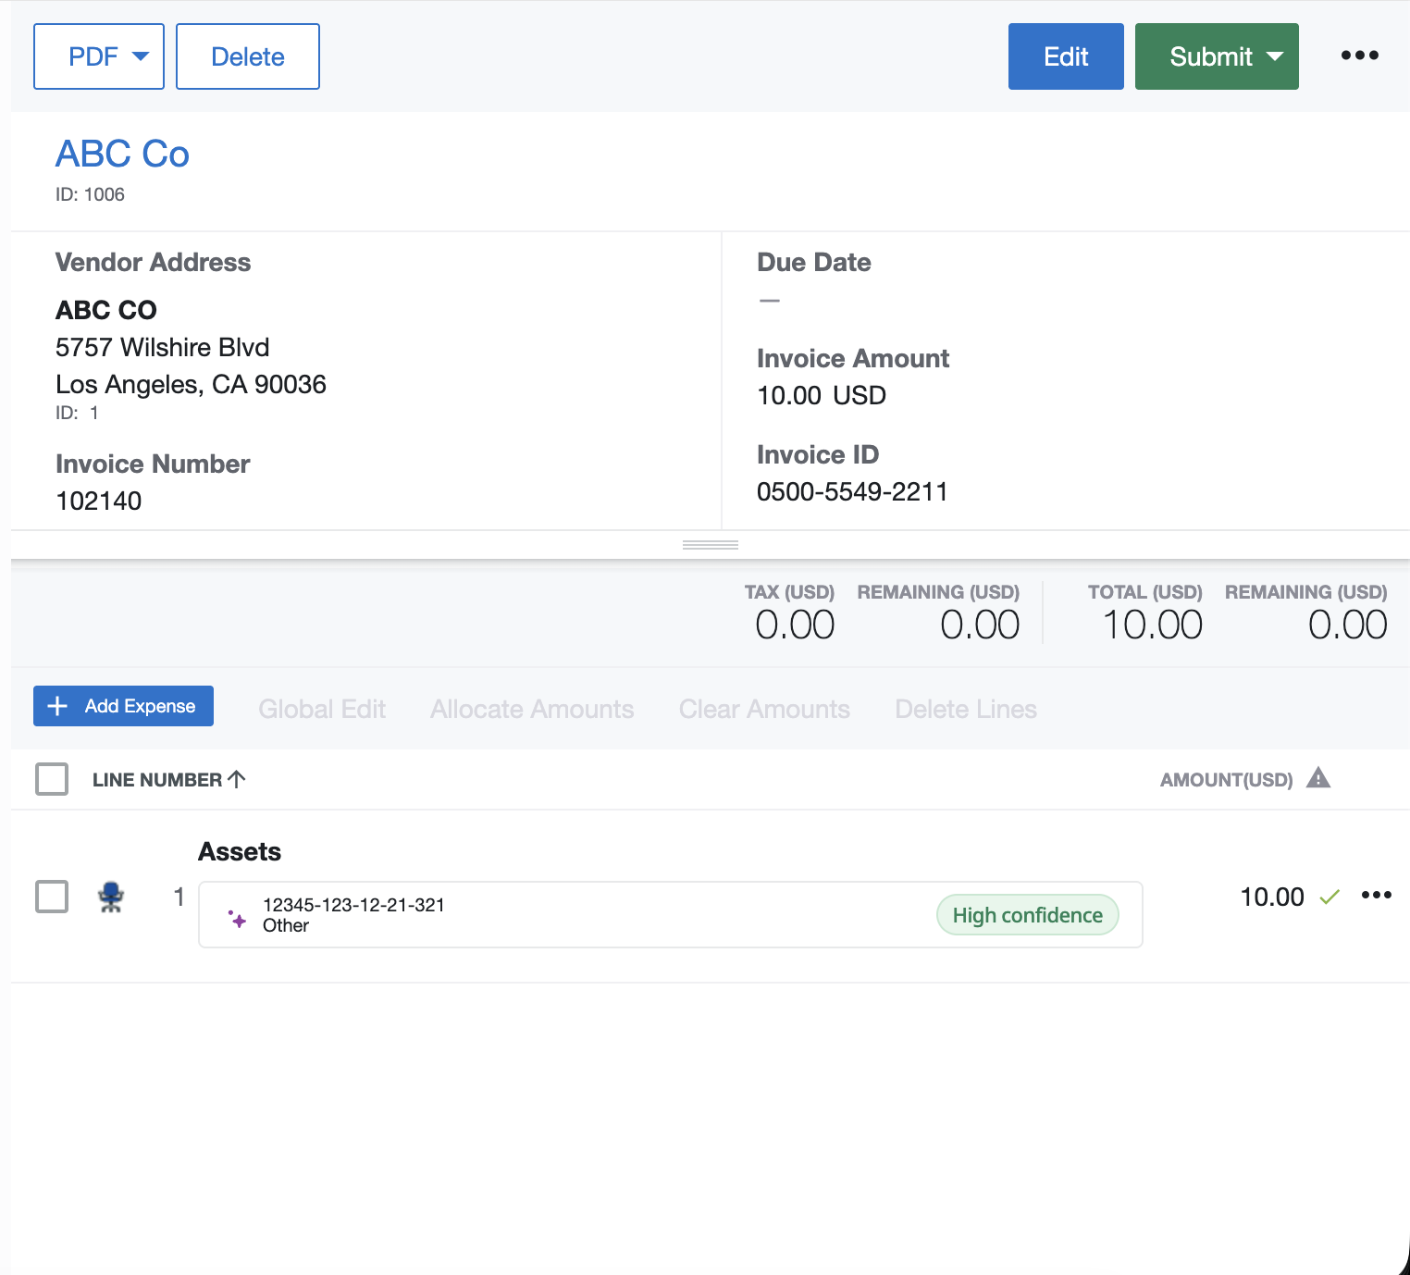1410x1275 pixels.
Task: Click the Assets group heading
Action: pos(240,851)
